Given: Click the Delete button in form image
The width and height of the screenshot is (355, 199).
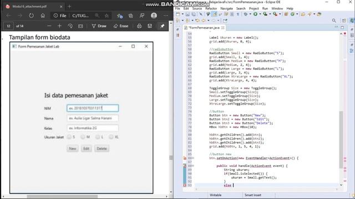Looking at the screenshot, I should pyautogui.click(x=102, y=149).
